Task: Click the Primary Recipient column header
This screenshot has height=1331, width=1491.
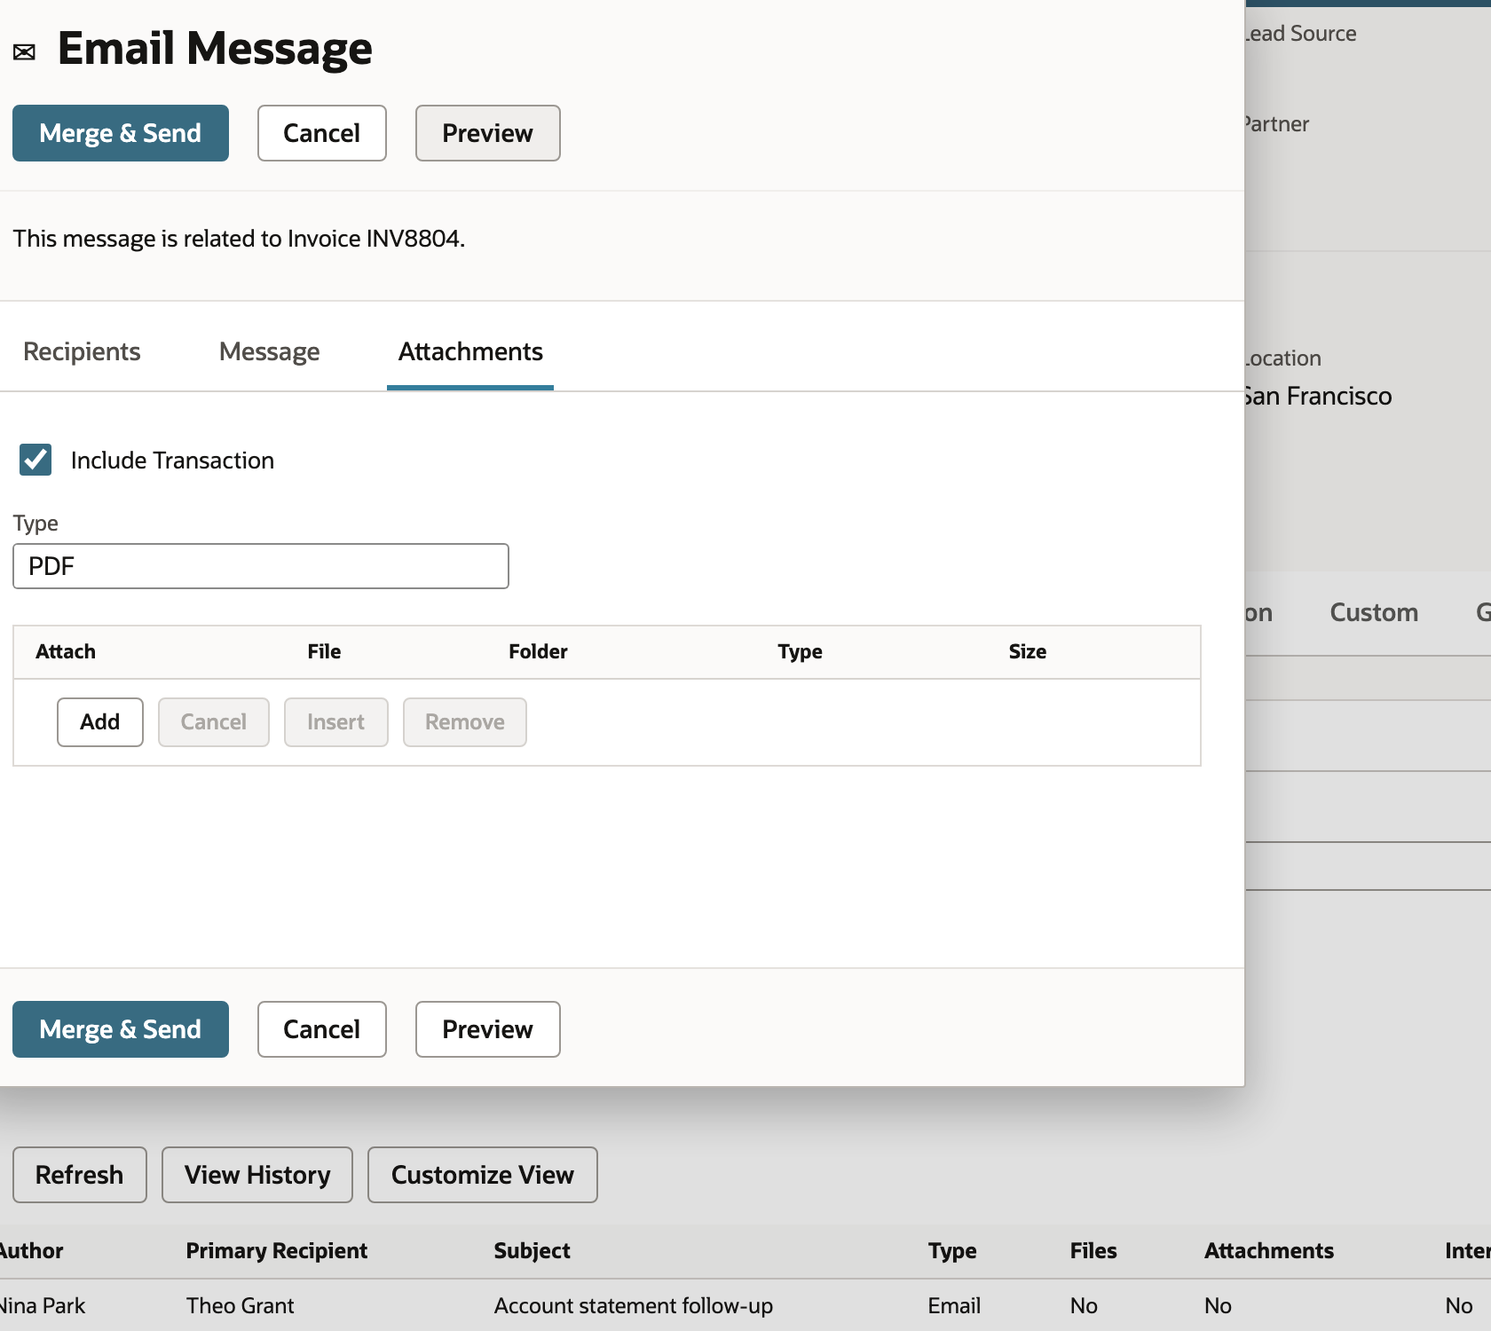Action: (277, 1251)
